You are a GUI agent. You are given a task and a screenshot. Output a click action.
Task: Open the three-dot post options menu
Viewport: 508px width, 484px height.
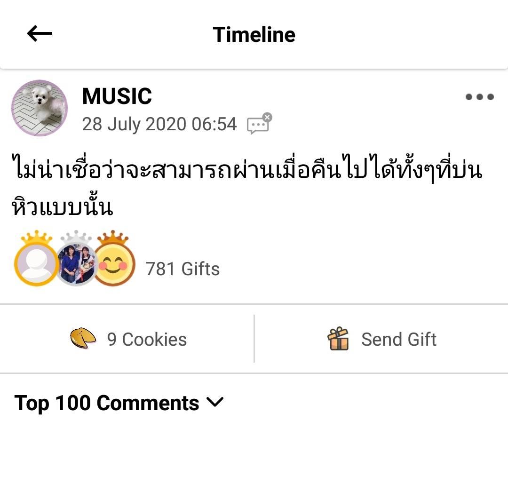coord(479,96)
